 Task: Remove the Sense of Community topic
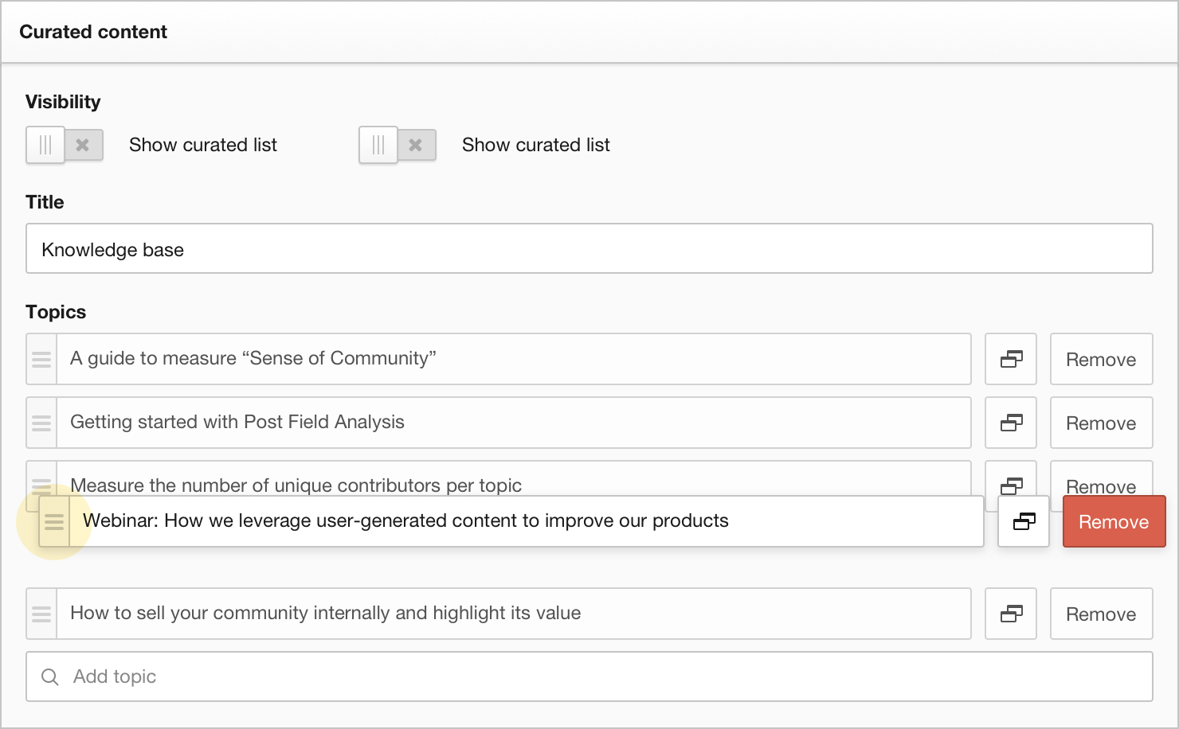(x=1102, y=359)
